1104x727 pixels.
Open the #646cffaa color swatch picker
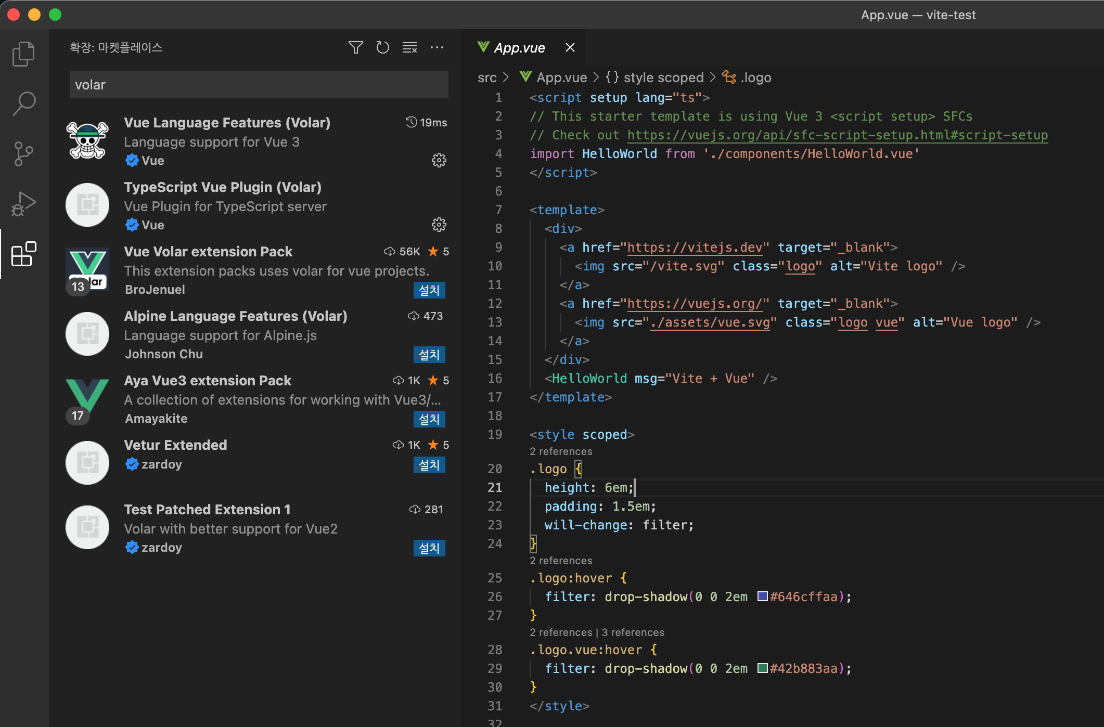(763, 596)
